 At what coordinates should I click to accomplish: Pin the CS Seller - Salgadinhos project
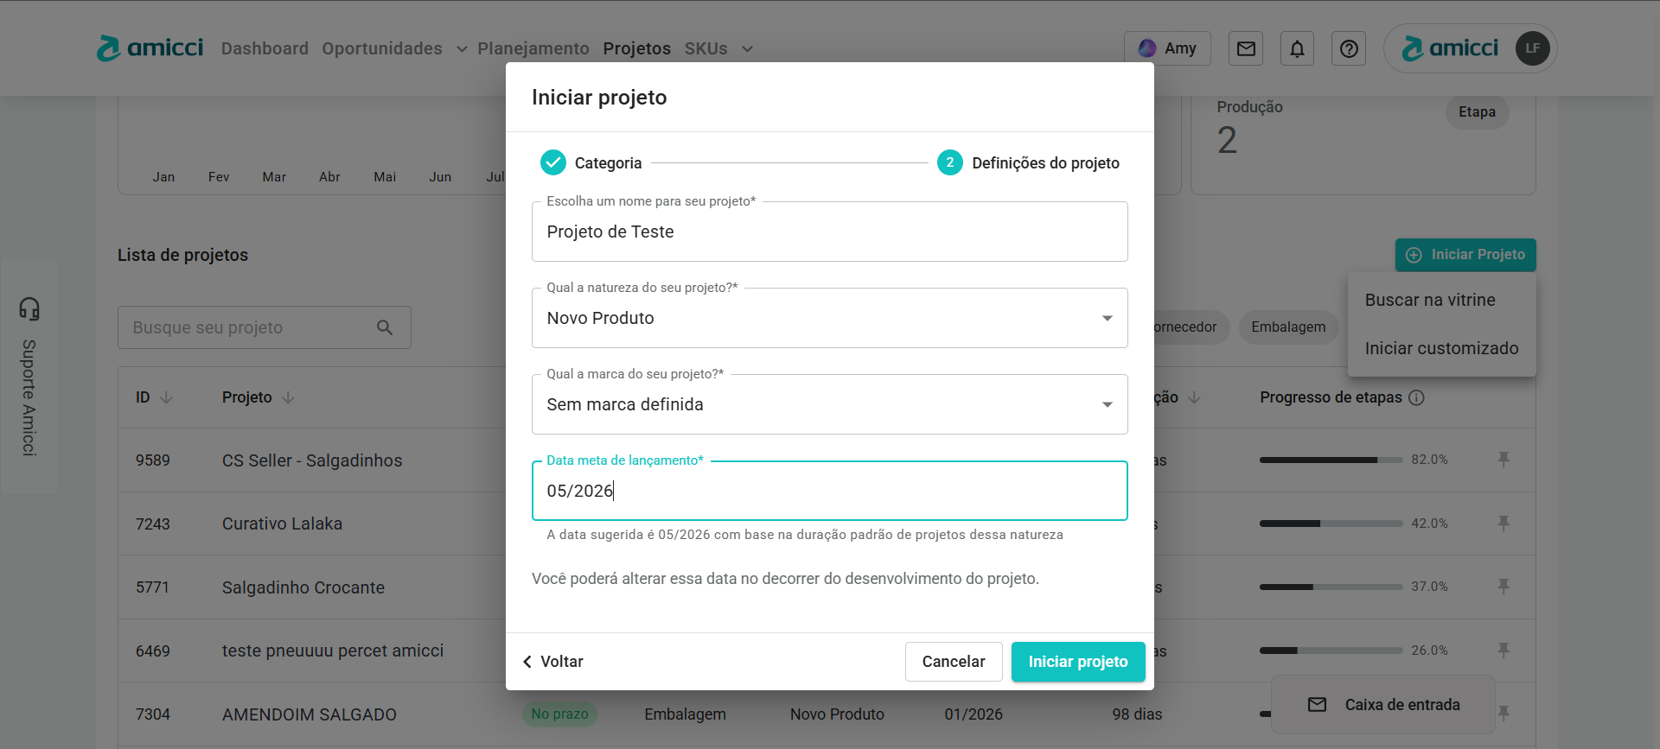1504,460
